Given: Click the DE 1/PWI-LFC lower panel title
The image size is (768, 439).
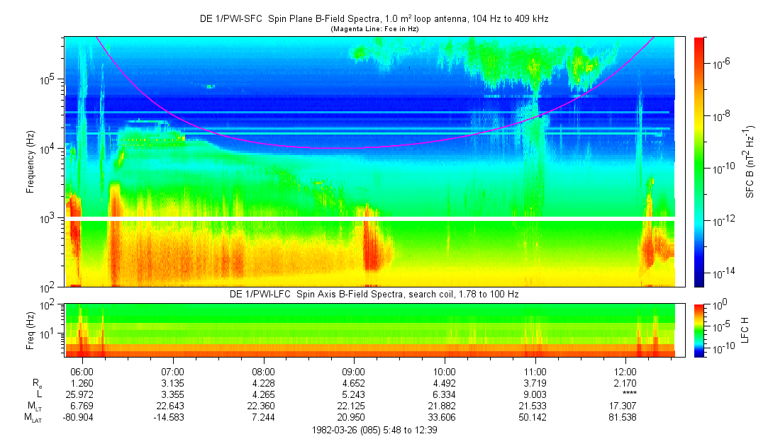Looking at the screenshot, I should (374, 294).
